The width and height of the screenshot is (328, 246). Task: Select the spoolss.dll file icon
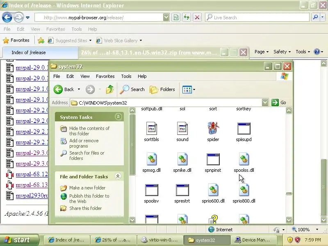coord(244,159)
